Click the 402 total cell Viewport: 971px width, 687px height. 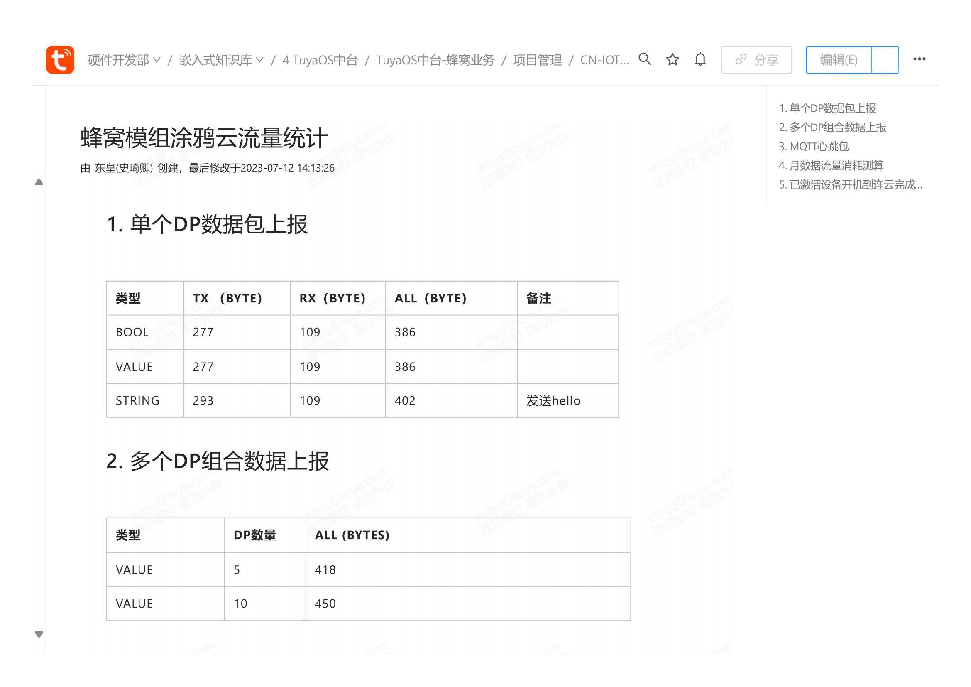451,400
